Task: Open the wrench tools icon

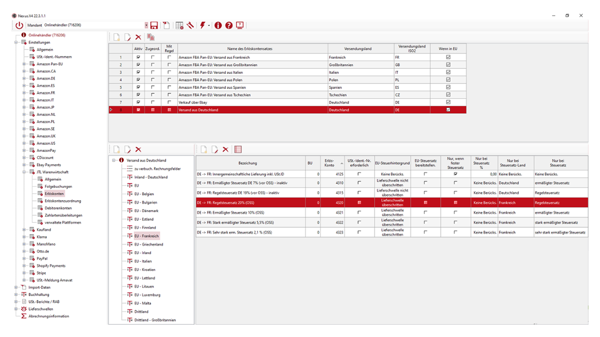Action: pyautogui.click(x=190, y=25)
